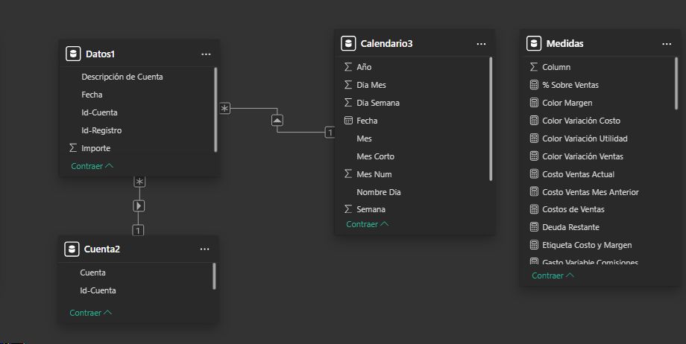Click the measure icon beside % Sobre Ventas
Viewport: 686px width, 344px height.
(x=533, y=85)
